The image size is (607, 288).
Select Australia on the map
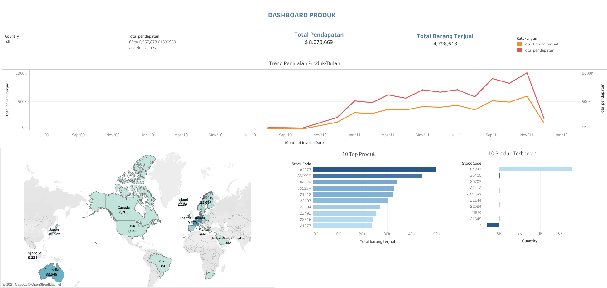point(51,274)
